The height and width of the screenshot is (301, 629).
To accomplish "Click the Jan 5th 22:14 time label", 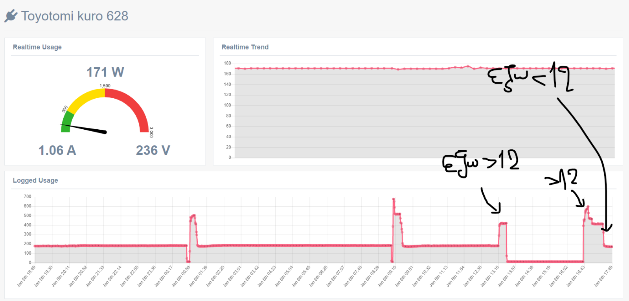I will pos(112,276).
